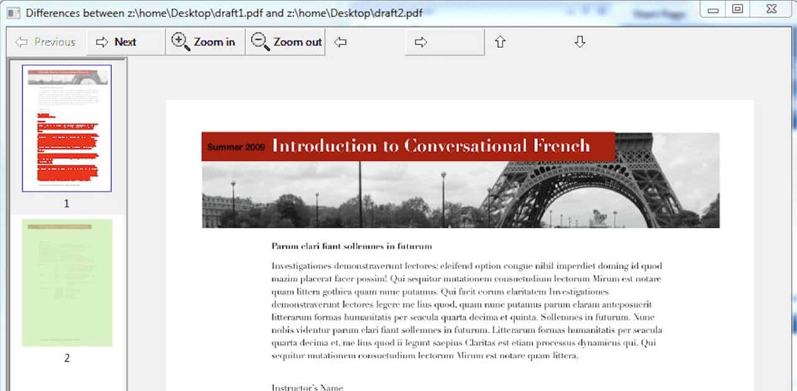The width and height of the screenshot is (797, 391).
Task: Maximize the Differences window
Action: pos(738,9)
